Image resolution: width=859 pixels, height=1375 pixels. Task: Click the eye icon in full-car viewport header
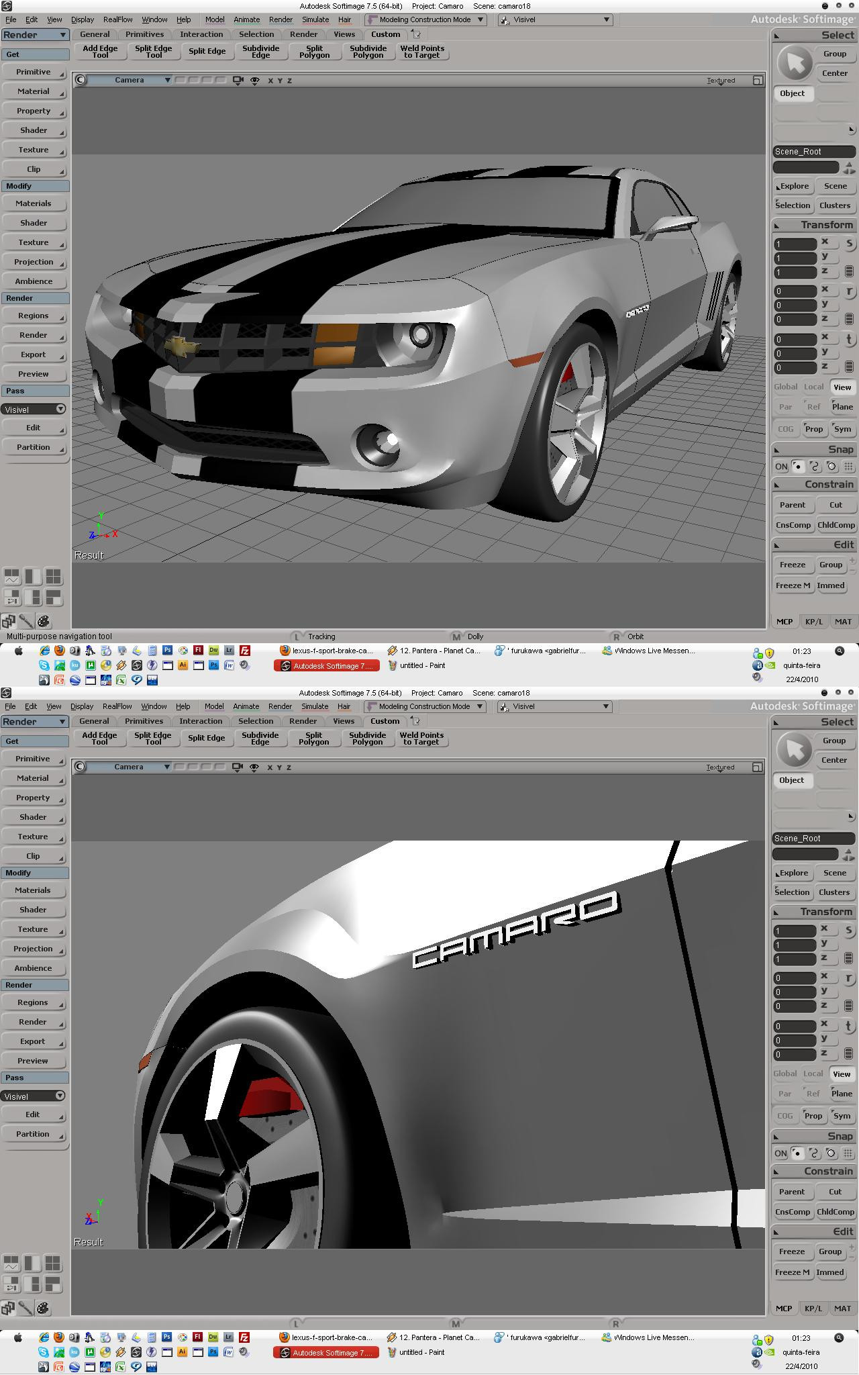(x=255, y=81)
